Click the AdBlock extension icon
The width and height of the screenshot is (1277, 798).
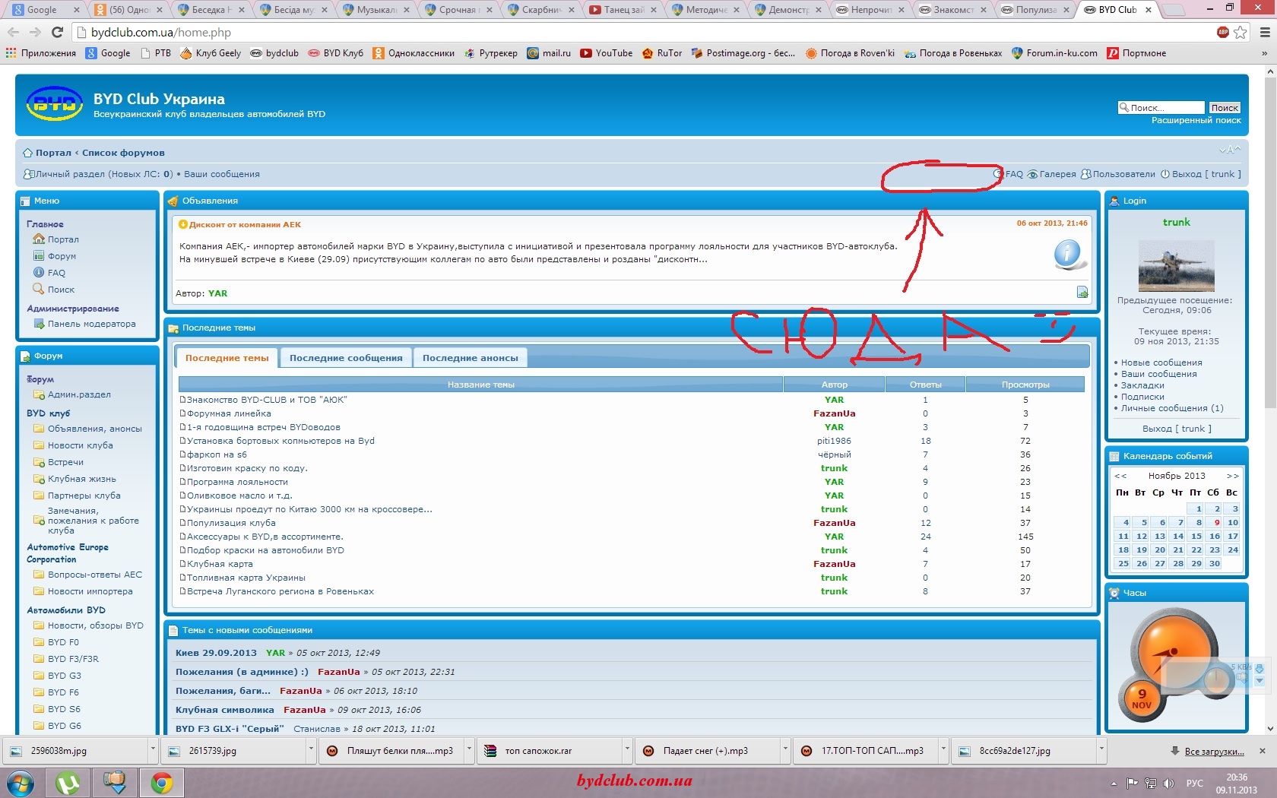coord(1223,32)
